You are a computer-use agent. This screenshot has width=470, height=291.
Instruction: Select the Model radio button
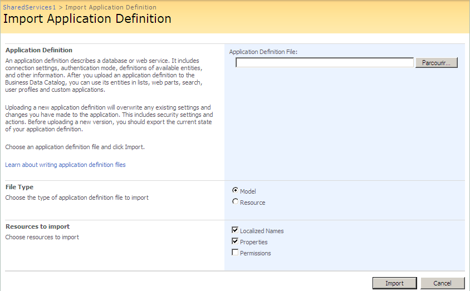coord(235,190)
